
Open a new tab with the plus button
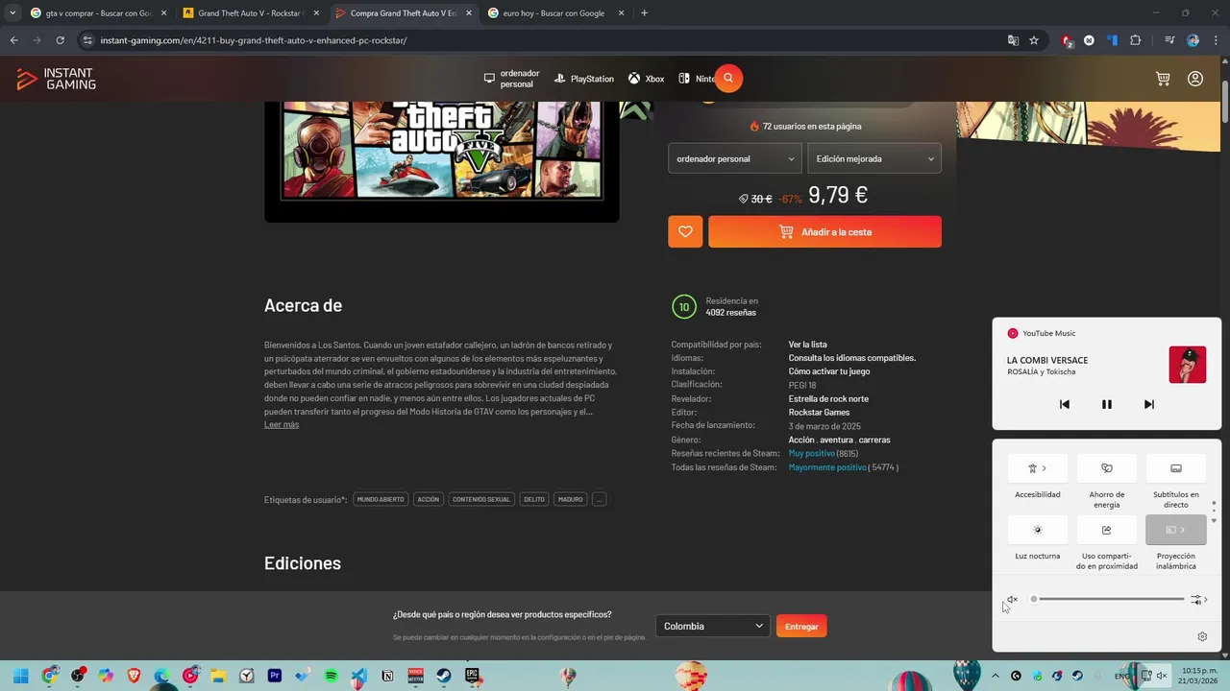(x=644, y=13)
